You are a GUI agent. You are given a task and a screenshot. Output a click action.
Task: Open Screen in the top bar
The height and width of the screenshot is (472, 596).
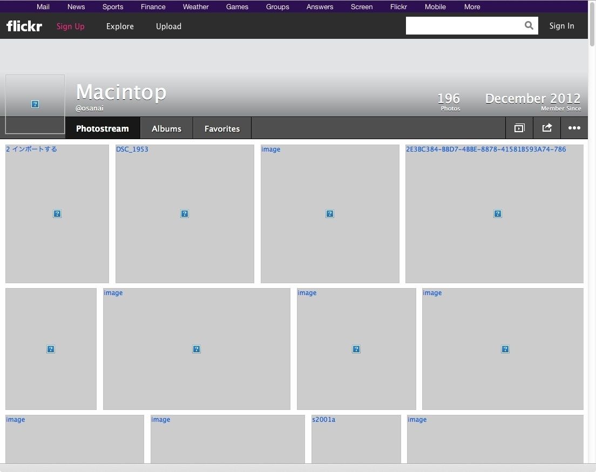pos(362,7)
